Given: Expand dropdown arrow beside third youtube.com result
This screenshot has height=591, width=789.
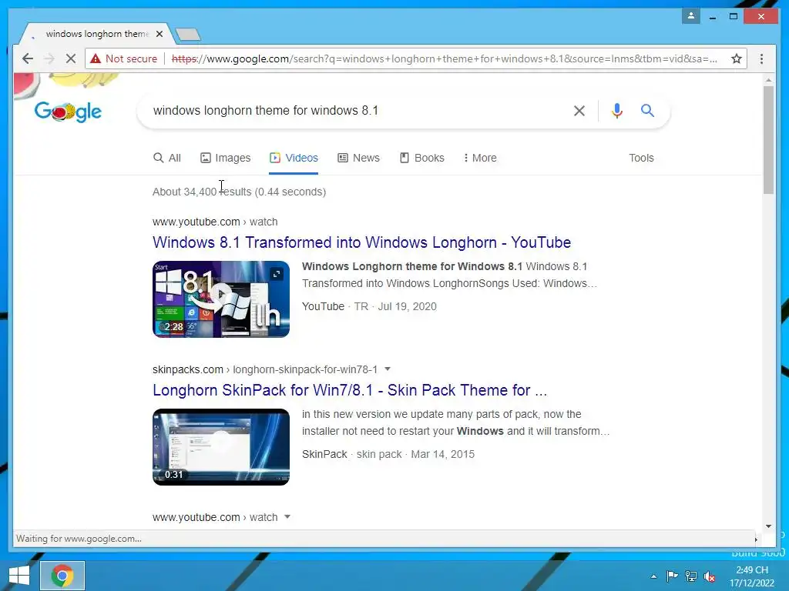Looking at the screenshot, I should 287,516.
